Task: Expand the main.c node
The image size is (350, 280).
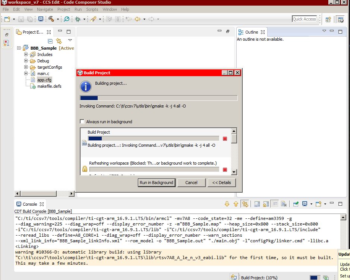Action: click(x=26, y=73)
